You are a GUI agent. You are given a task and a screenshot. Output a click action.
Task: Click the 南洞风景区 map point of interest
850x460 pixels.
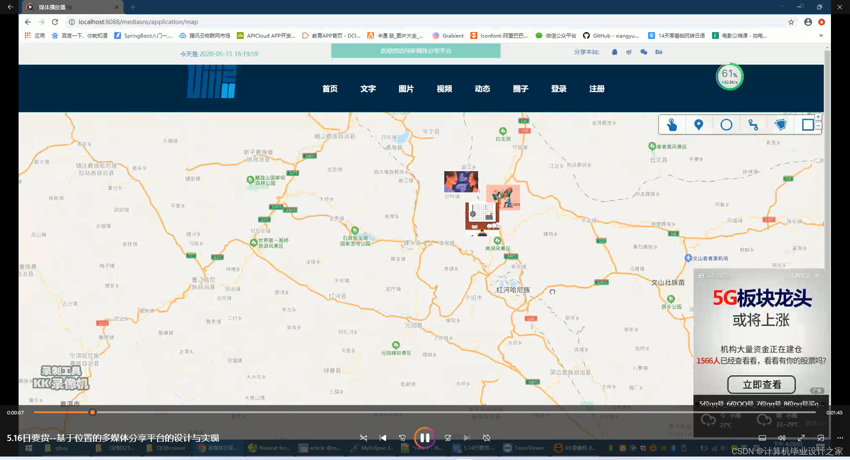coord(498,245)
